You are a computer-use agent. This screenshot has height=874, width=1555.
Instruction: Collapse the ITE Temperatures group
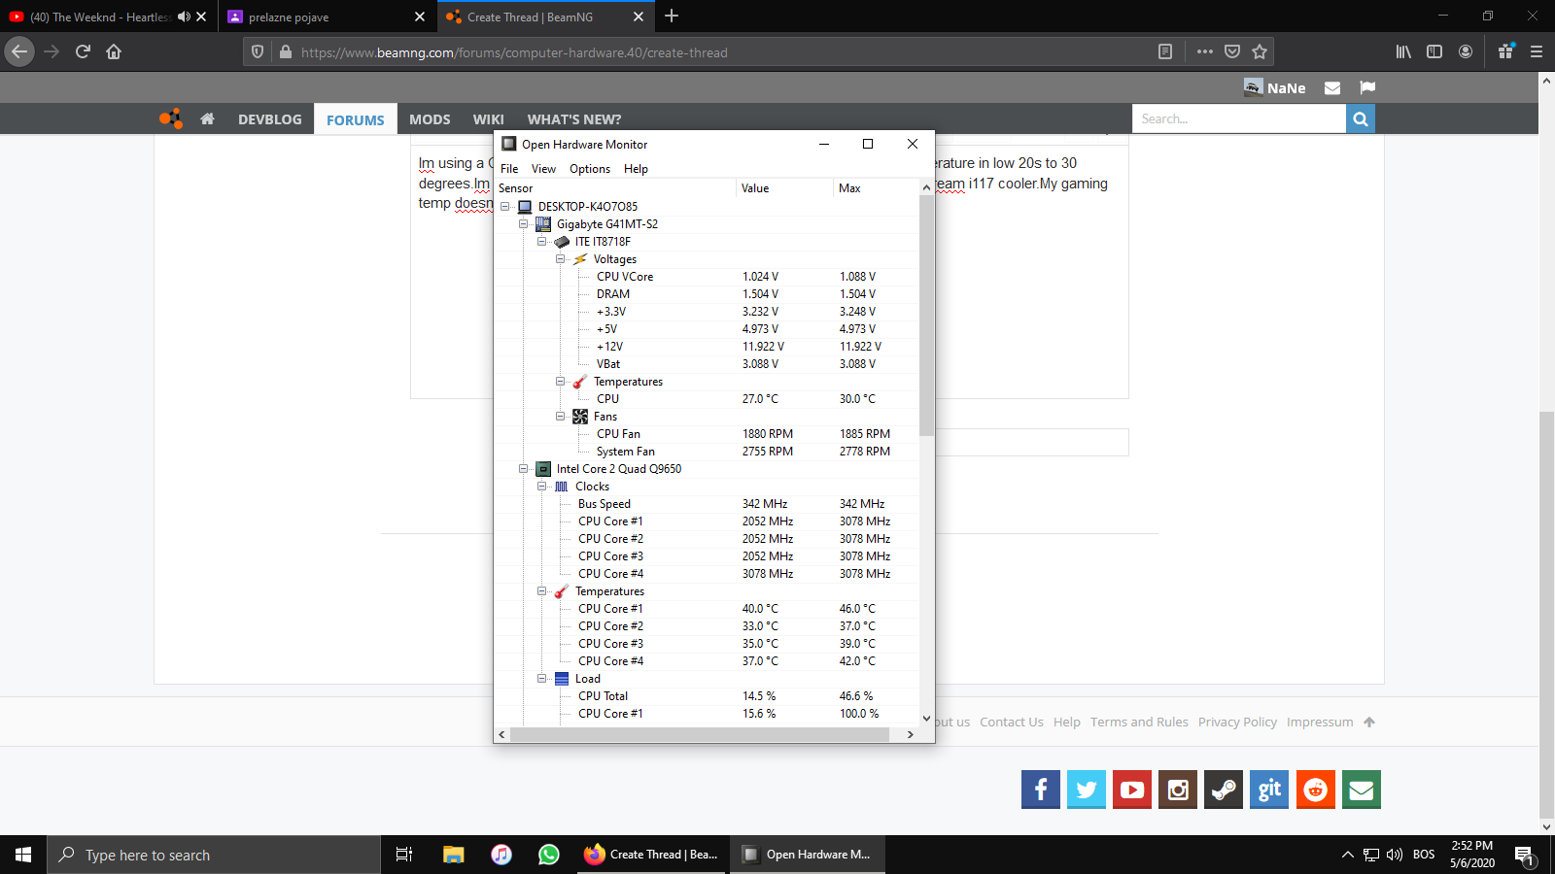pos(561,382)
